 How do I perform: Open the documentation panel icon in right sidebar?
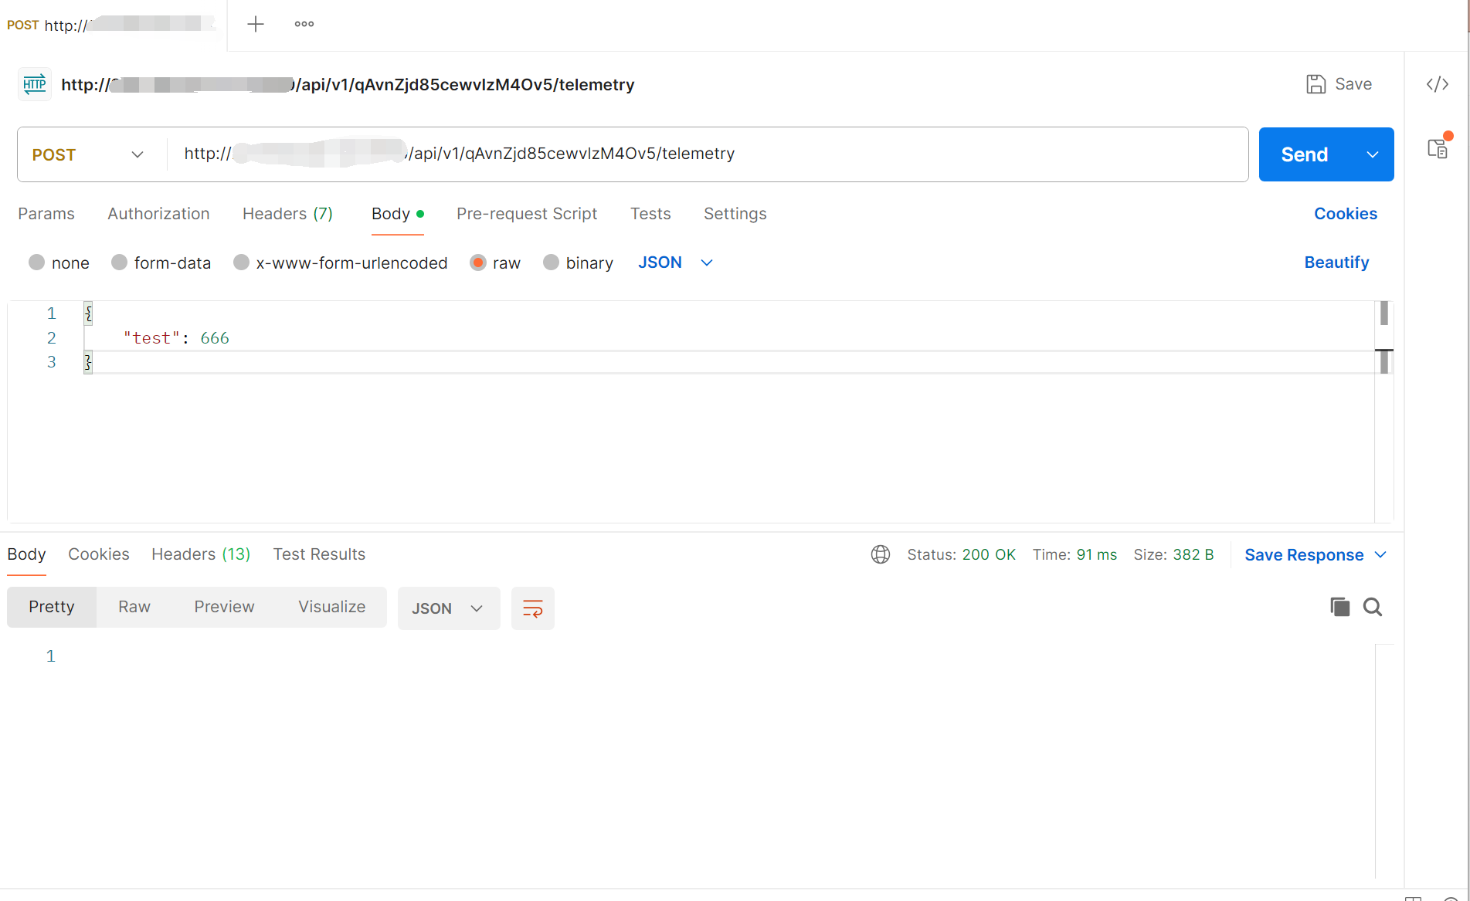click(x=1438, y=148)
